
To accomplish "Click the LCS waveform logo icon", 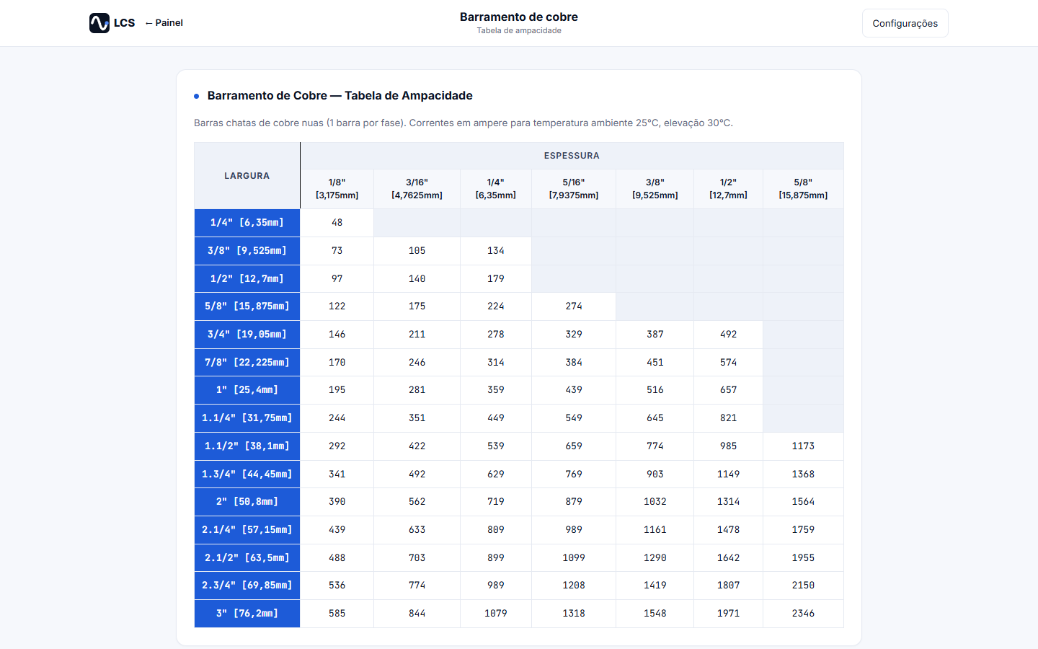I will pyautogui.click(x=99, y=23).
